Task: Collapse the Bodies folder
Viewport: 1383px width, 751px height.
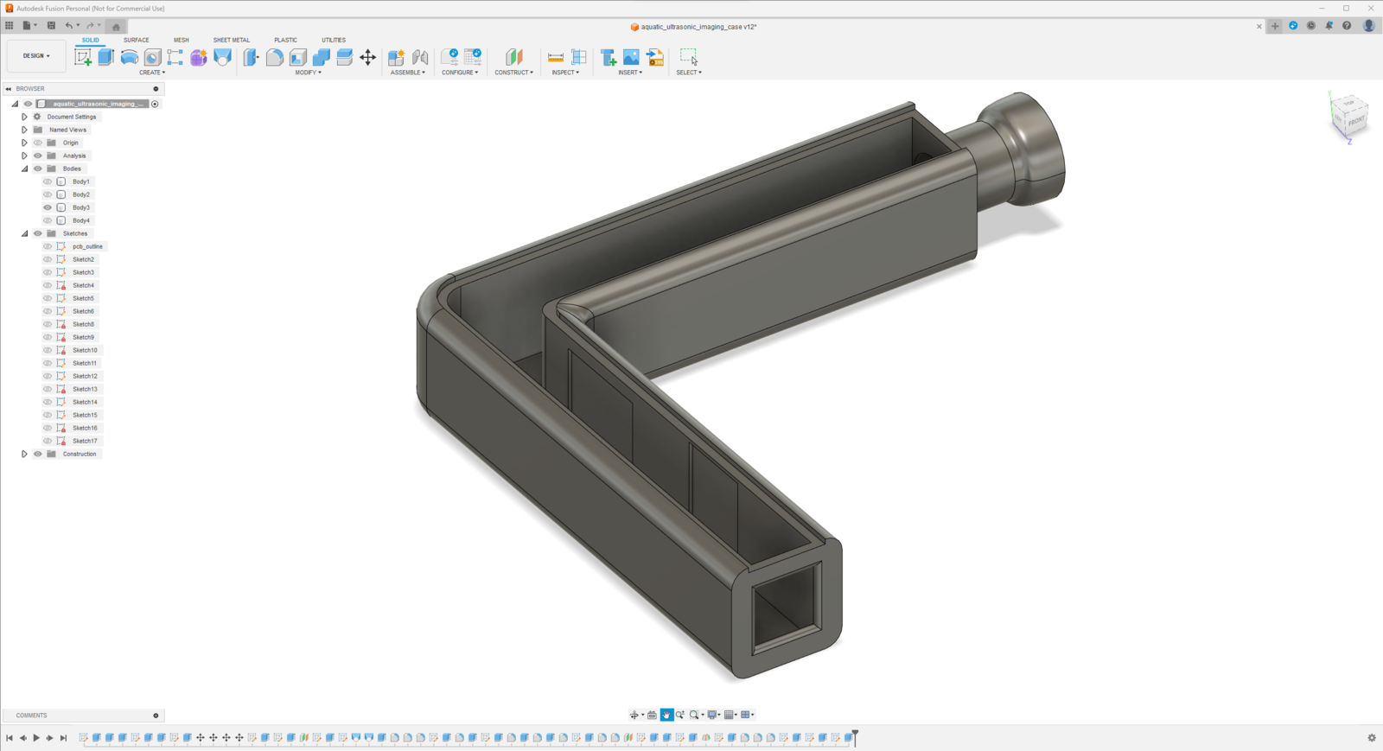Action: pos(24,169)
